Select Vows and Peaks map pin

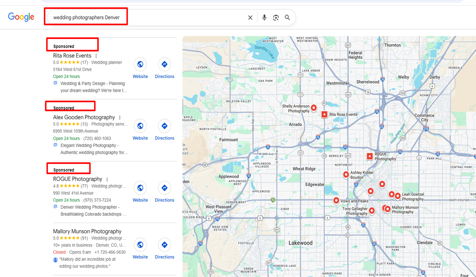336,201
